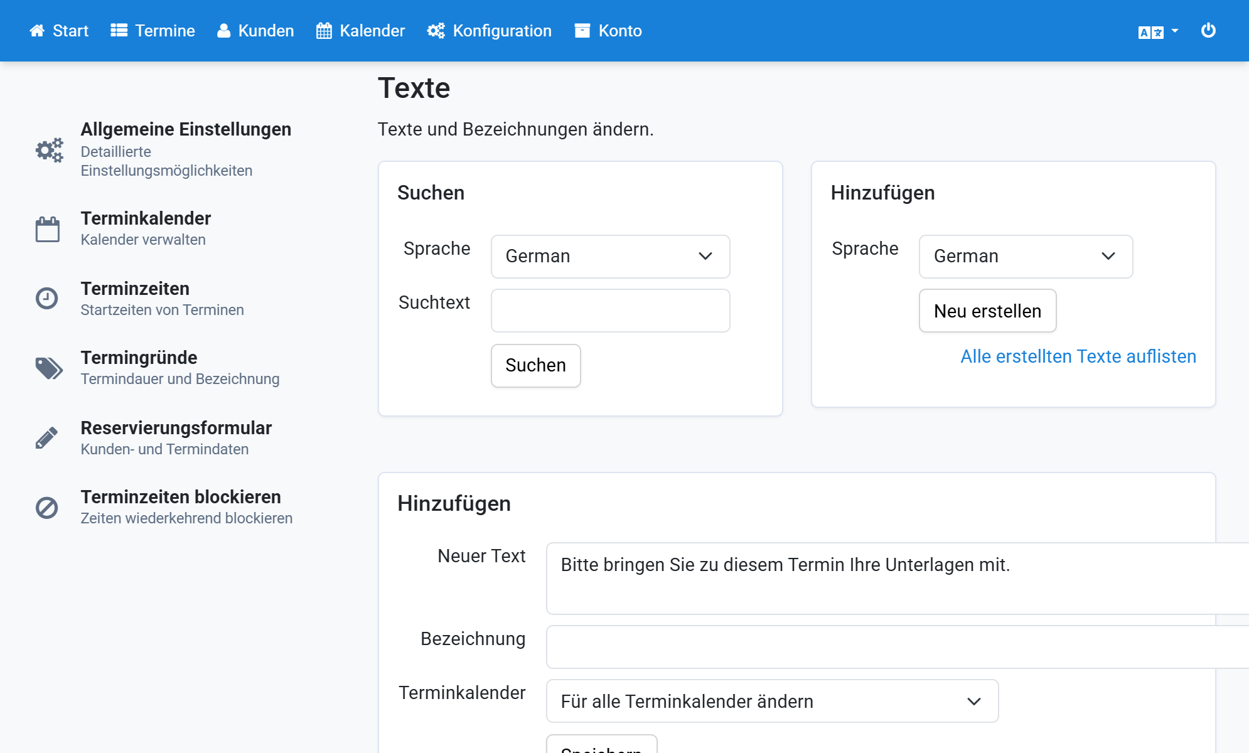1249x753 pixels.
Task: Open the Start menu item
Action: point(59,31)
